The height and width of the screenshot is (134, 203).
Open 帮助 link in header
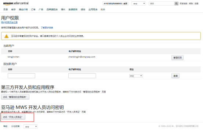[x=191, y=4]
